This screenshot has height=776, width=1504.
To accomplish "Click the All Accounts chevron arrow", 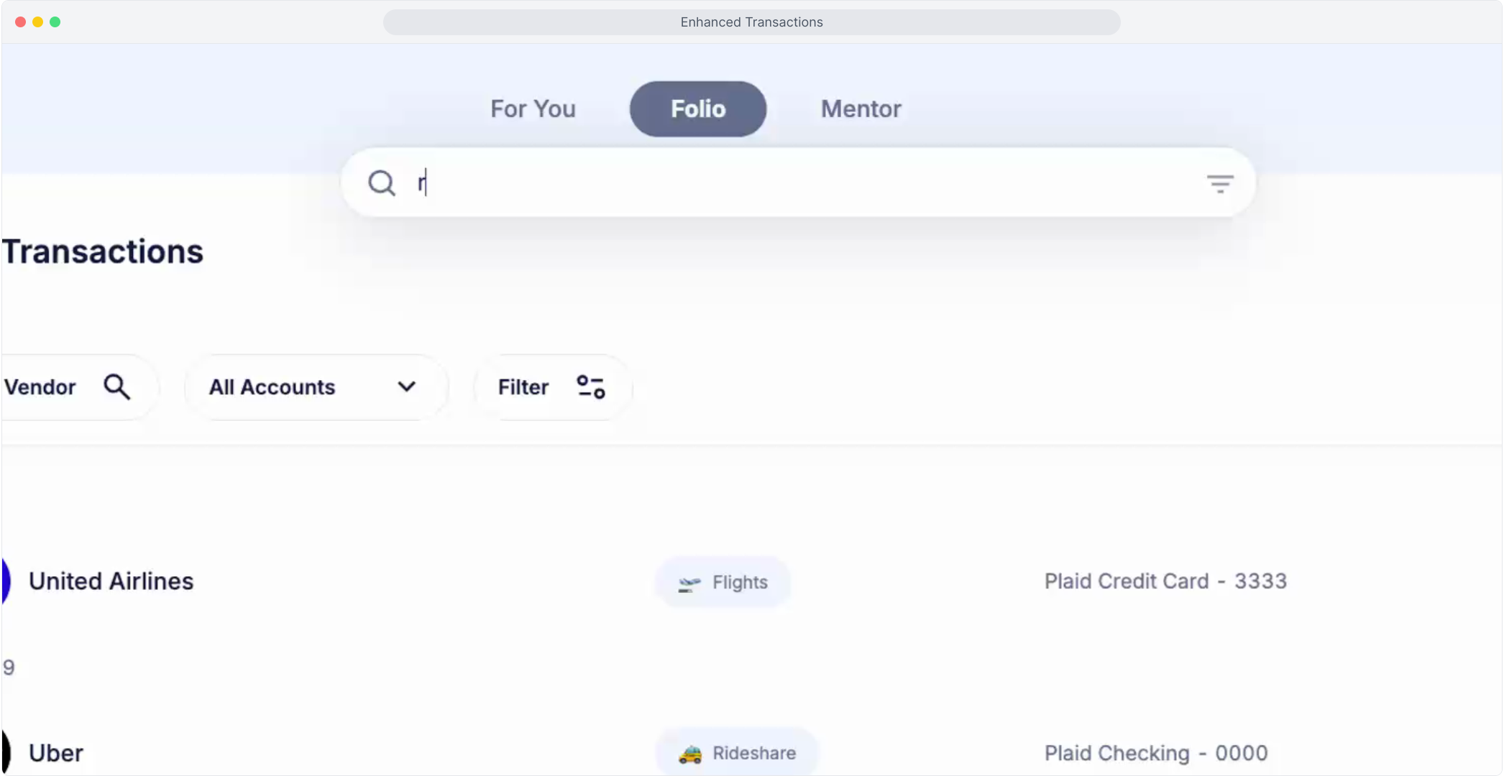I will [x=406, y=387].
